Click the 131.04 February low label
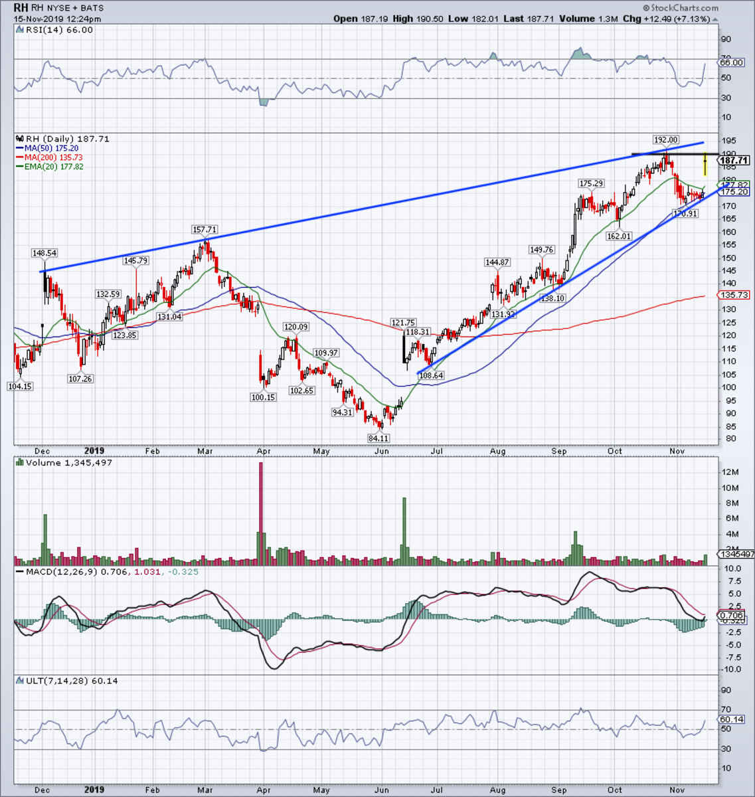 [x=170, y=317]
